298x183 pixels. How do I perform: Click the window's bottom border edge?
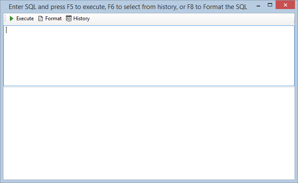tap(149, 181)
